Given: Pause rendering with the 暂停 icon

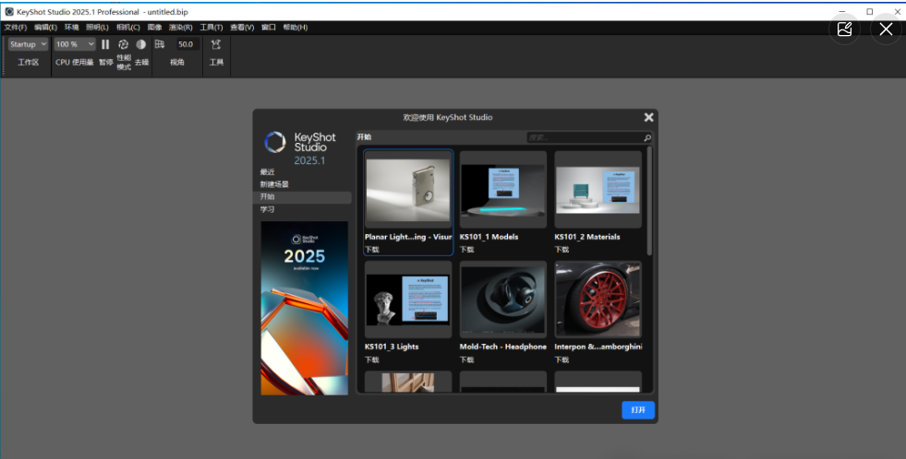Looking at the screenshot, I should [x=105, y=44].
